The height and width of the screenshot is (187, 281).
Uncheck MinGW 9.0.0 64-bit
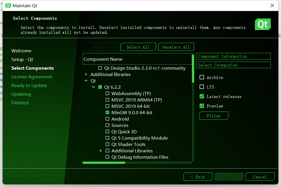pyautogui.click(x=107, y=112)
